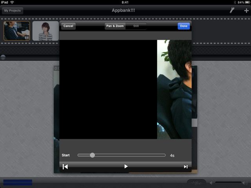Click the photo preview of the man
Viewport: 251px width, 188px height.
pos(174,89)
